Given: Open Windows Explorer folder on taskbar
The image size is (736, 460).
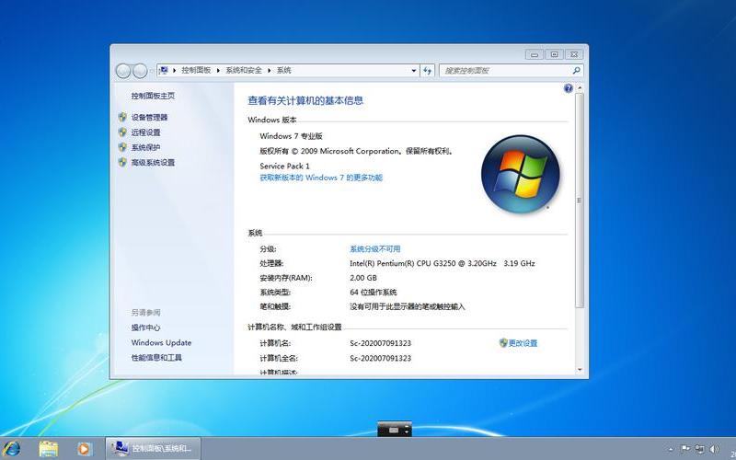Looking at the screenshot, I should [x=49, y=449].
